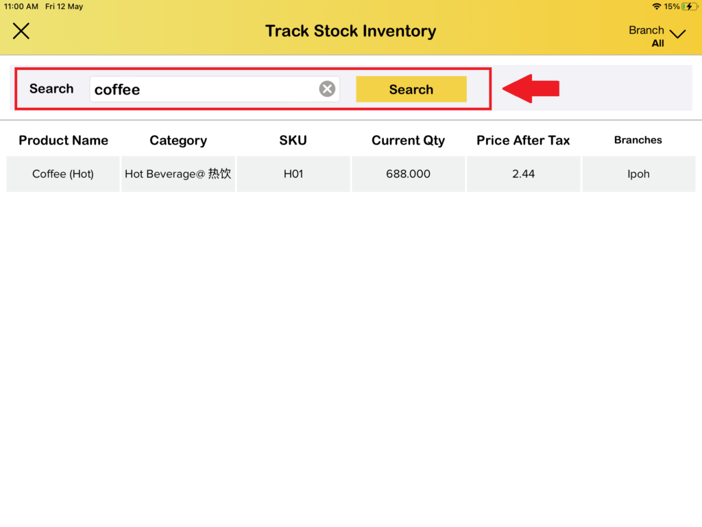Click the SKU column header

click(293, 140)
